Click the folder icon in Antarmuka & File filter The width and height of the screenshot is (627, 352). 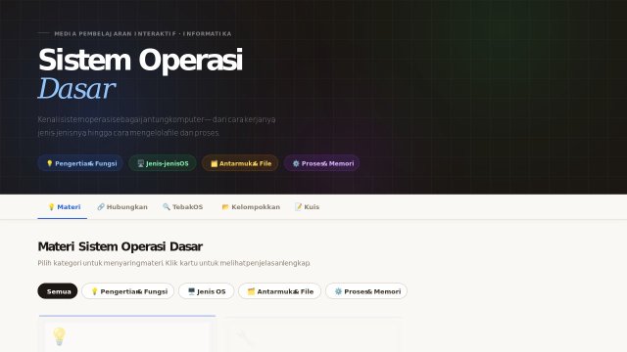(251, 291)
